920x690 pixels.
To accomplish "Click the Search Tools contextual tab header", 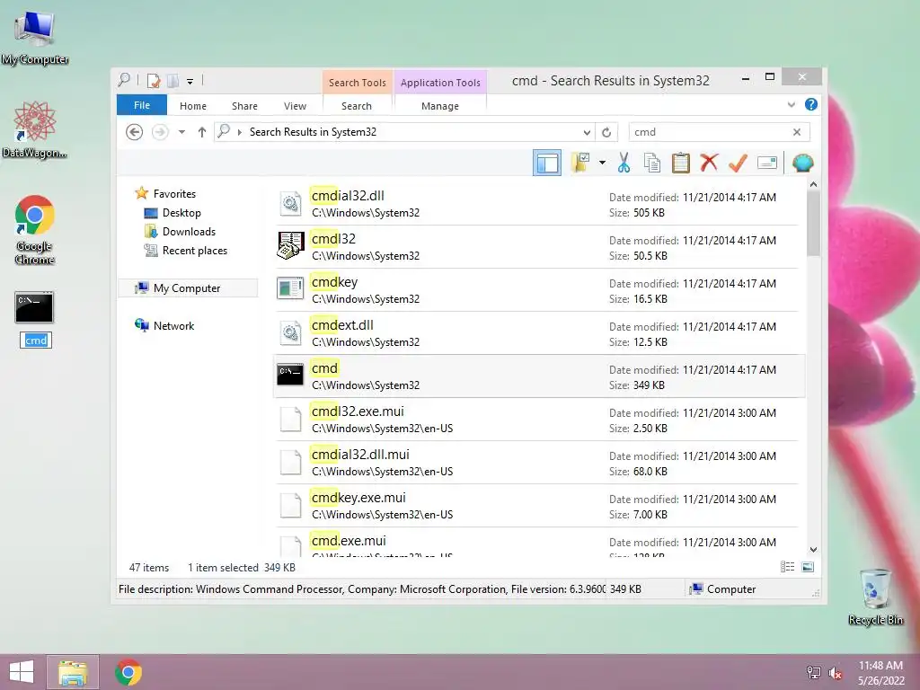I will pos(358,83).
